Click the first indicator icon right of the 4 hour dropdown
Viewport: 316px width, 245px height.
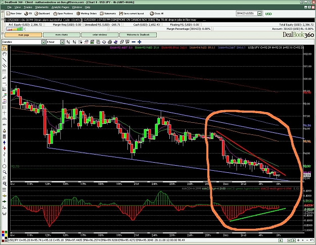tap(68, 42)
